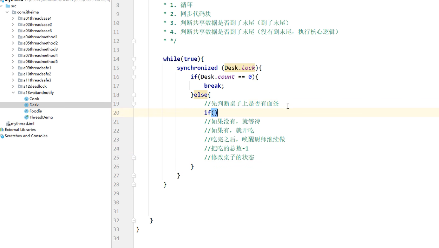Click the com.itheima package folder icon

coord(14,12)
